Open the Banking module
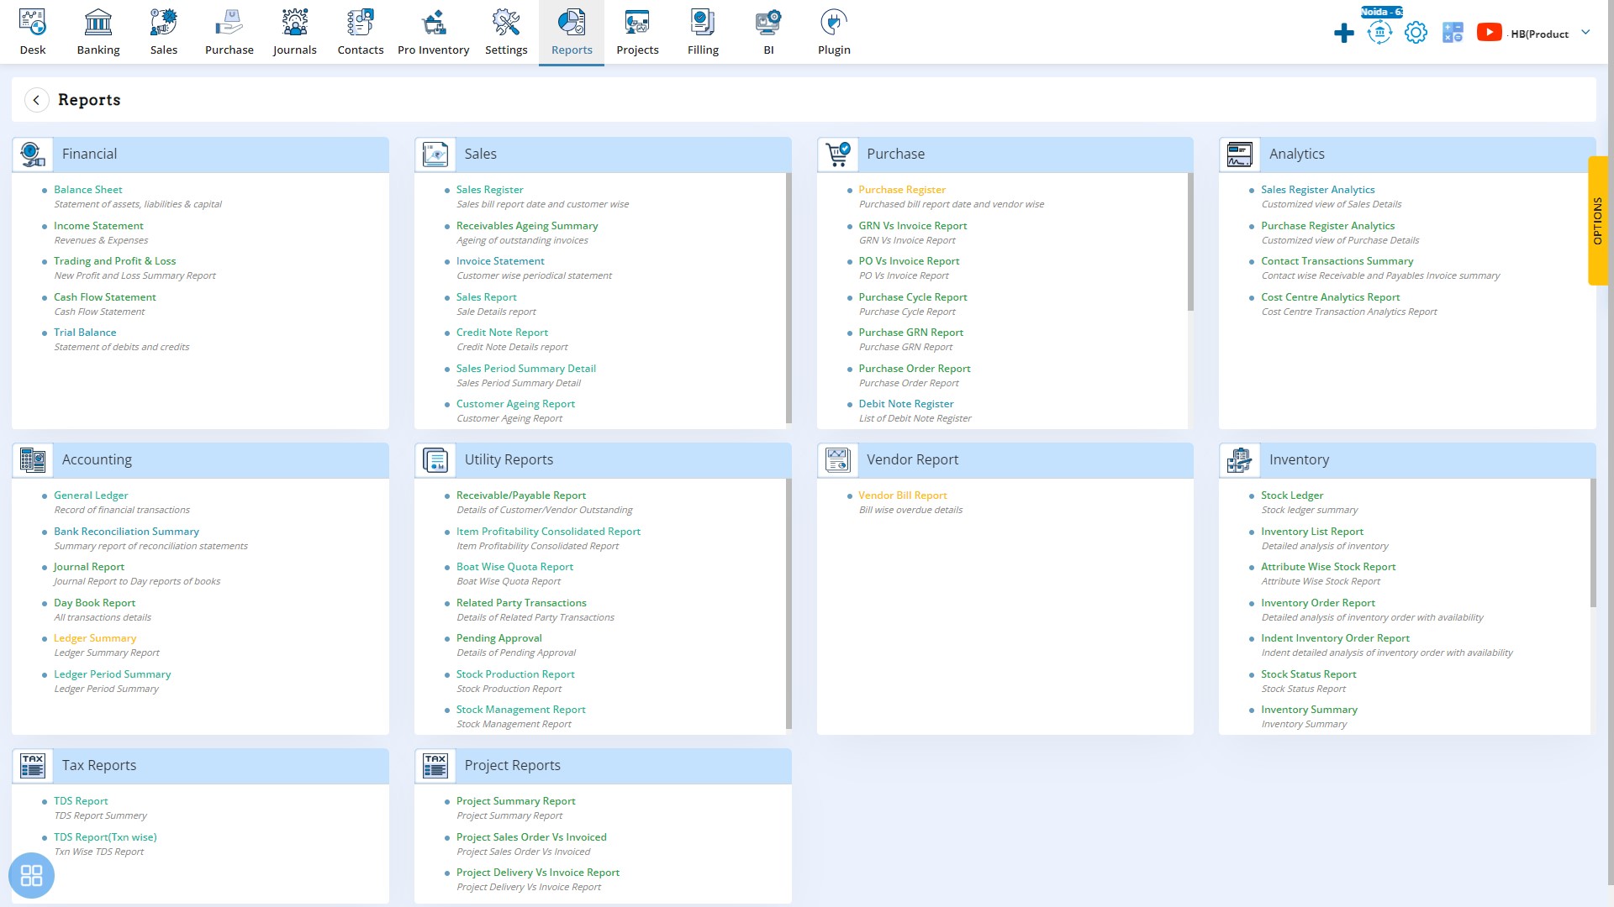Image resolution: width=1614 pixels, height=907 pixels. coord(98,31)
